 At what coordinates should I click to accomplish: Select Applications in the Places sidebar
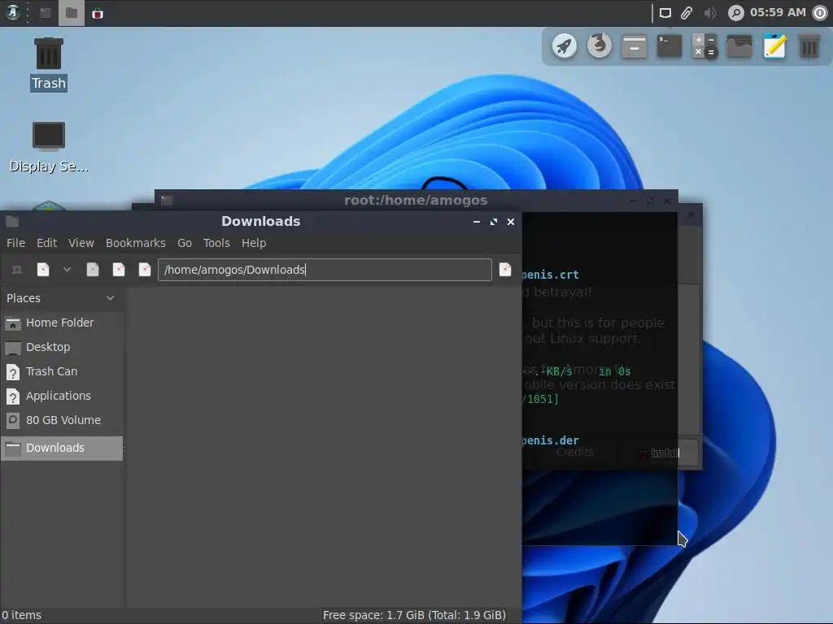pos(62,396)
